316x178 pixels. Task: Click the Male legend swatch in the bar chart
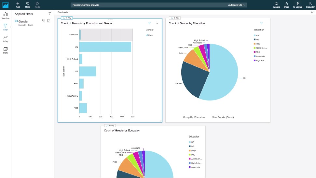pyautogui.click(x=147, y=35)
